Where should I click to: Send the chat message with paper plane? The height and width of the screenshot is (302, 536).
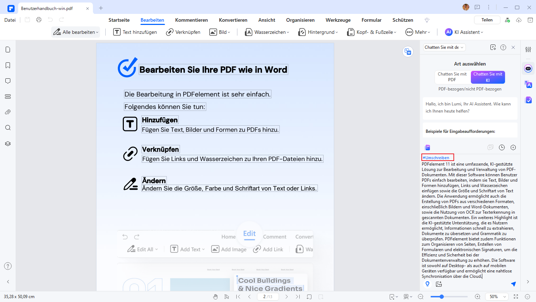pyautogui.click(x=513, y=284)
